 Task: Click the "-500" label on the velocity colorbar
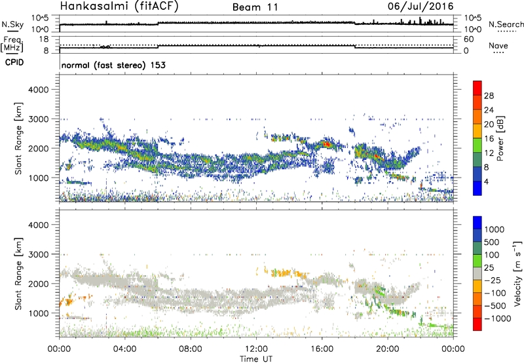click(x=495, y=306)
